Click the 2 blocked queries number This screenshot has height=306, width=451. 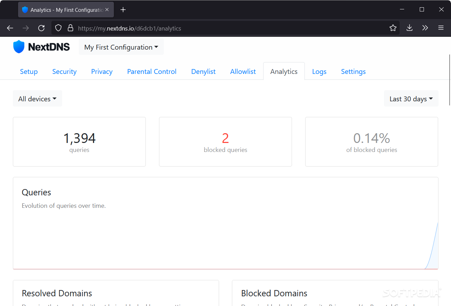click(225, 138)
